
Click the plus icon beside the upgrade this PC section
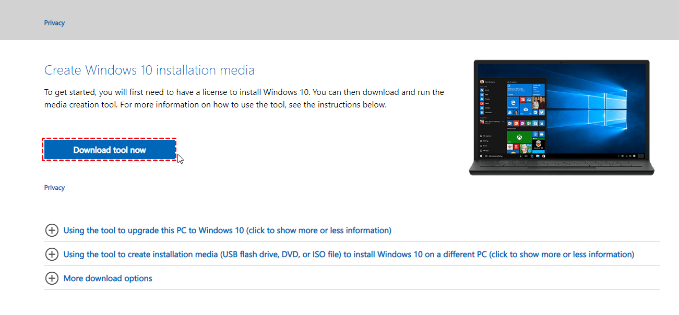[52, 231]
